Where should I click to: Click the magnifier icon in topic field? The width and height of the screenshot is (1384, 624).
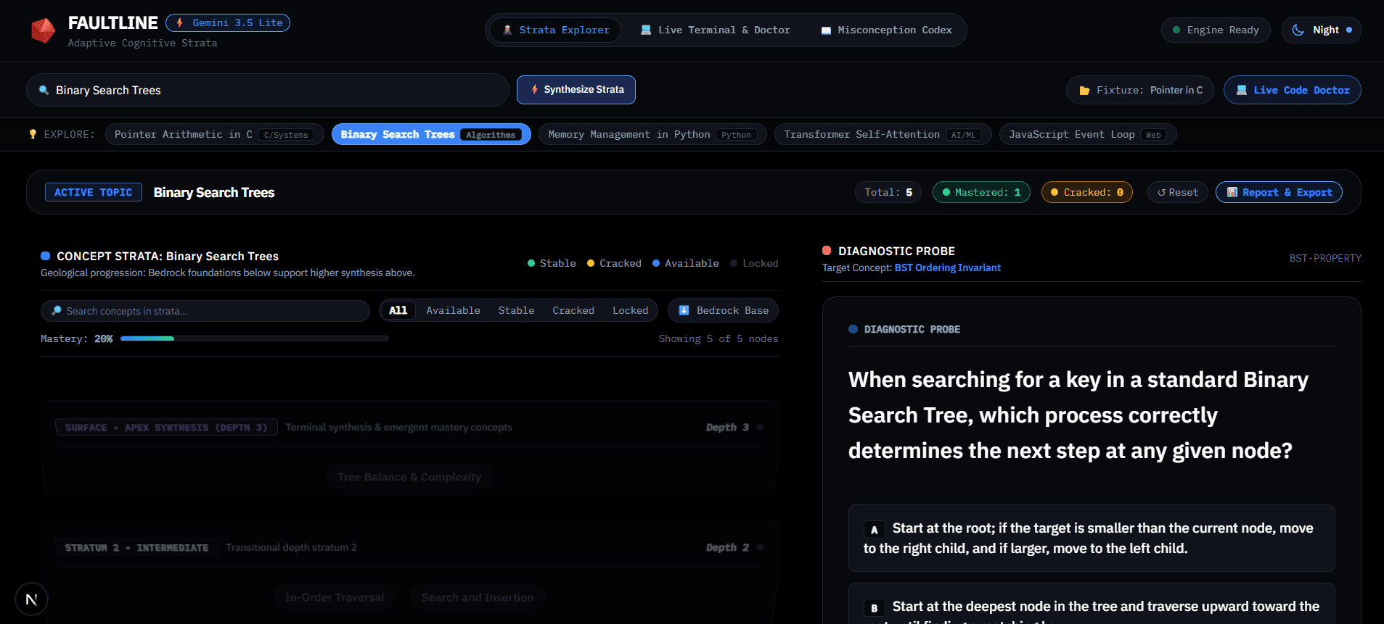coord(44,90)
